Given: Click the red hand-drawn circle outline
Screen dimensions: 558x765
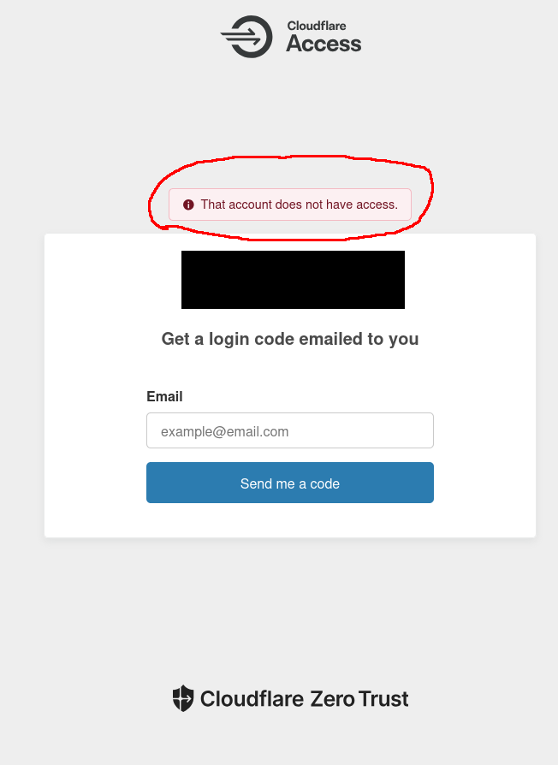Looking at the screenshot, I should pos(430,193).
